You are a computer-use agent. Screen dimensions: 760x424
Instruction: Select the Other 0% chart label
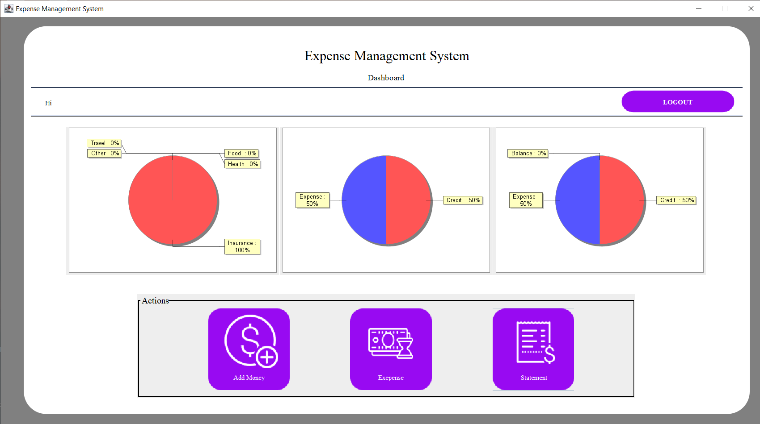click(x=104, y=153)
